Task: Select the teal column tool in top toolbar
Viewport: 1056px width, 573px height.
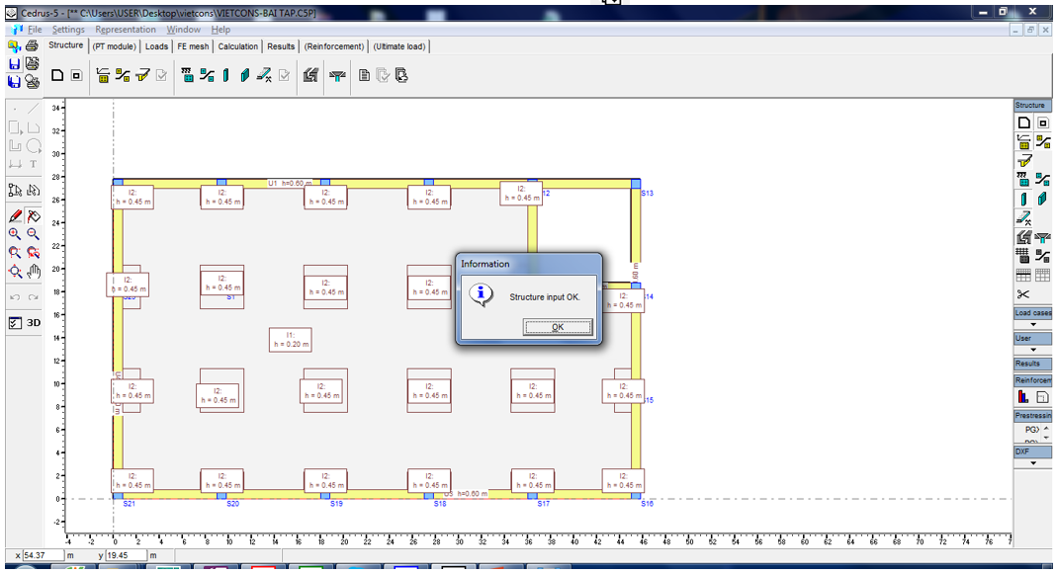Action: [x=226, y=75]
